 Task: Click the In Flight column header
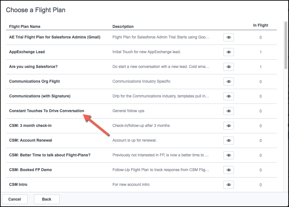(260, 25)
